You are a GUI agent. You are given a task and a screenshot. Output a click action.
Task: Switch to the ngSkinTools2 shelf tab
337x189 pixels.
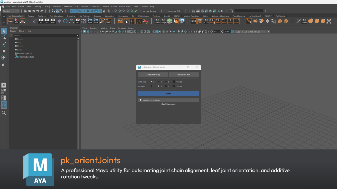255,16
